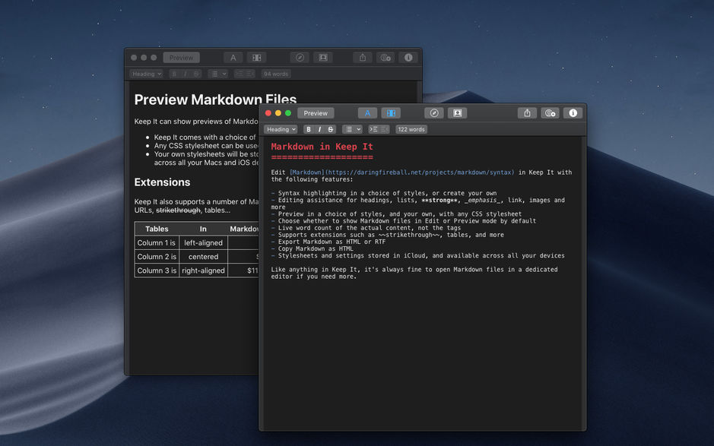
Task: Click 'Tables' table header cell
Action: pyautogui.click(x=157, y=229)
